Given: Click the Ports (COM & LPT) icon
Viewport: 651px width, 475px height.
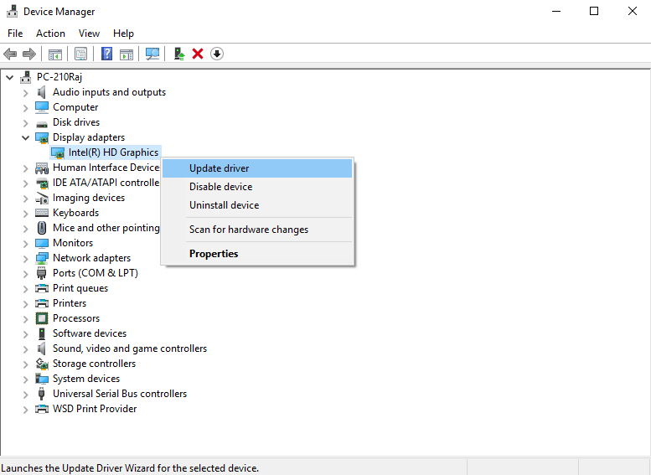Looking at the screenshot, I should (42, 273).
